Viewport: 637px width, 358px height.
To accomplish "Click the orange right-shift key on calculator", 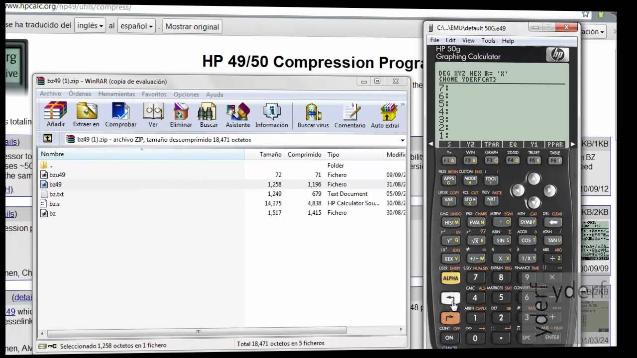I will pos(450,318).
